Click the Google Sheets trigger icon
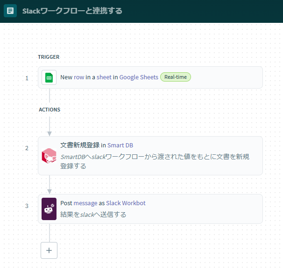 tap(49, 77)
